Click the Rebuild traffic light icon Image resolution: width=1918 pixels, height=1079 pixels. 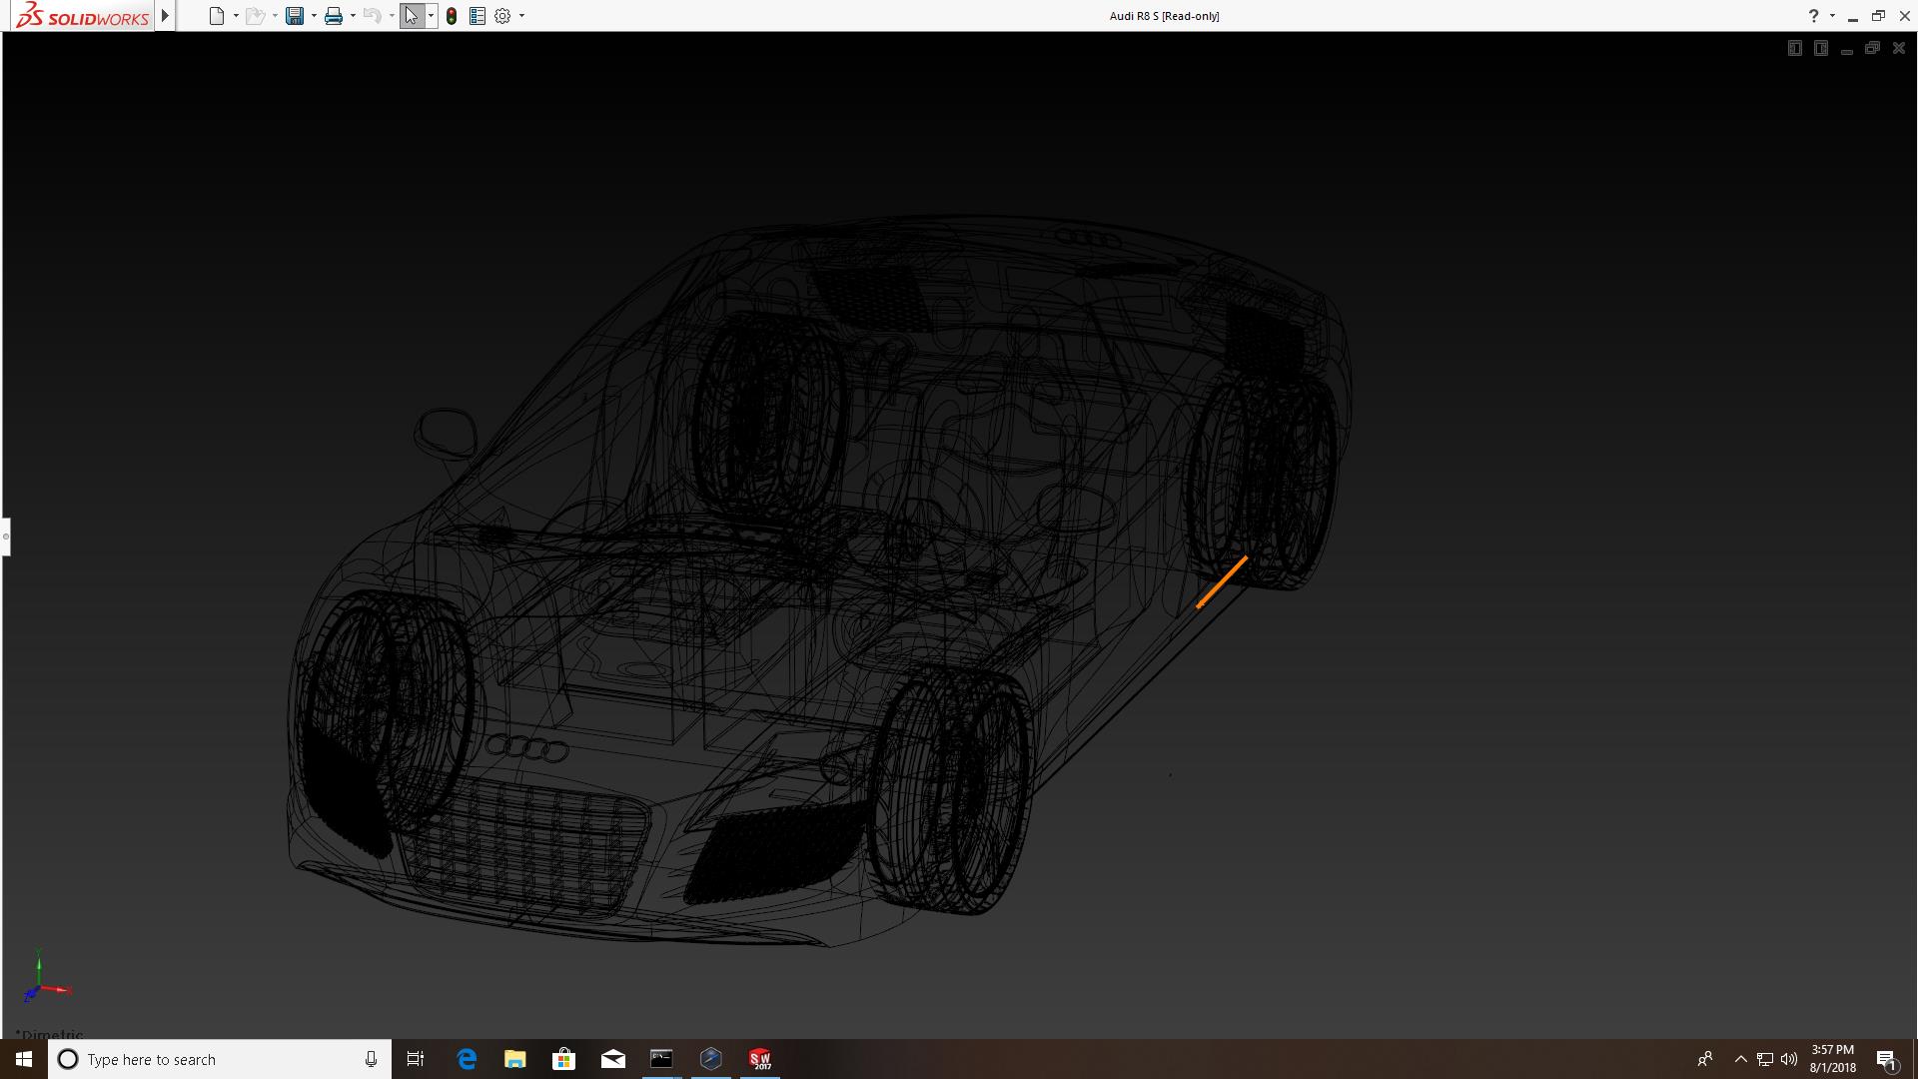pos(452,16)
